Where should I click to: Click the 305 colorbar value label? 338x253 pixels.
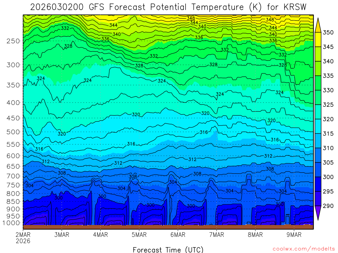328,162
